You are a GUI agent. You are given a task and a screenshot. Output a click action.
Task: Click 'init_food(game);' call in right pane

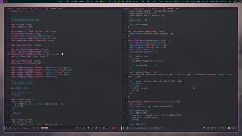(139, 25)
